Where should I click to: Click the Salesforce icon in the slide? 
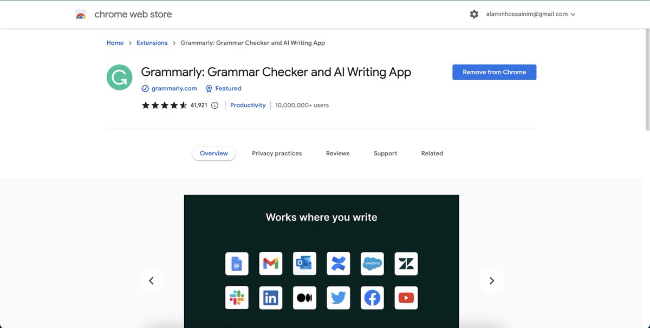tap(372, 264)
